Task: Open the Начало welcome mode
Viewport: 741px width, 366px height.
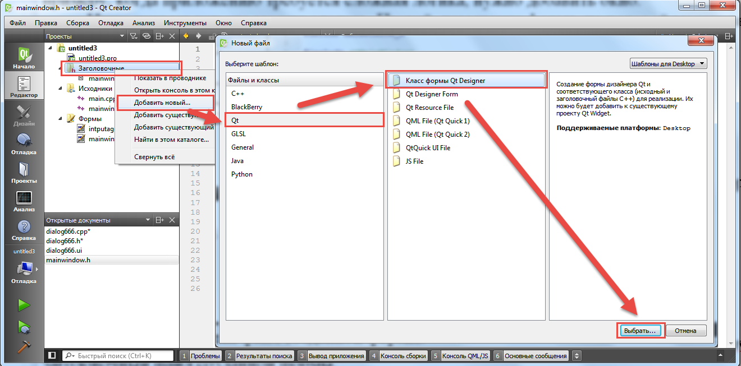Action: tap(24, 58)
